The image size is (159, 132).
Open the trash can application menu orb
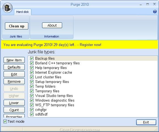[x=7, y=8]
